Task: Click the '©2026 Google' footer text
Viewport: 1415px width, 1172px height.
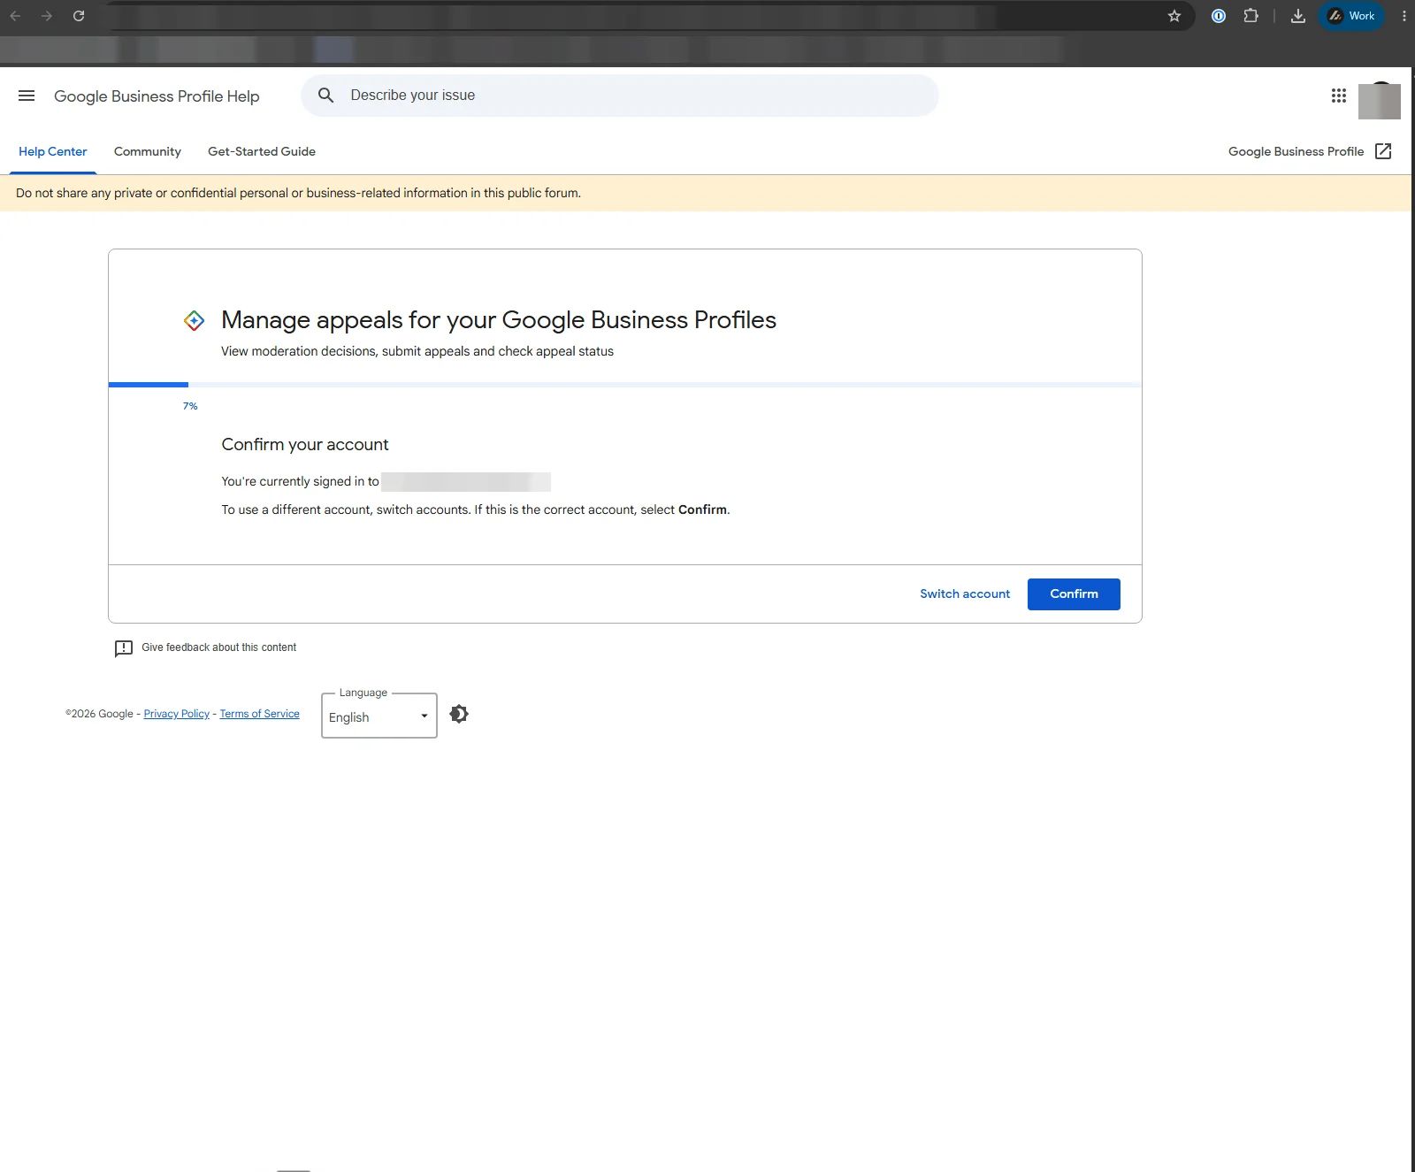Action: point(99,714)
